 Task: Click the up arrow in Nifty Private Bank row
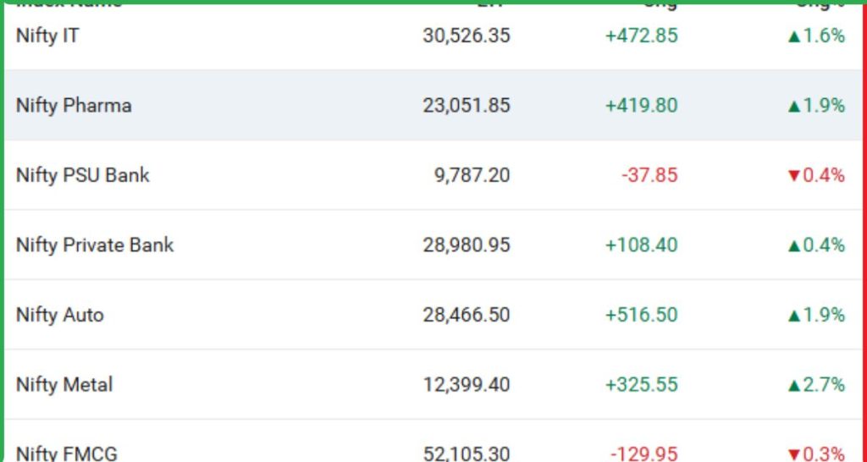click(794, 245)
